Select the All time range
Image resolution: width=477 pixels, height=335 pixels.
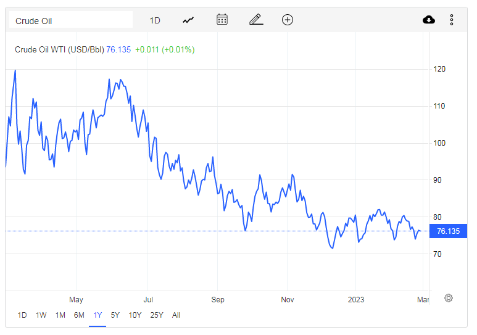coord(176,315)
